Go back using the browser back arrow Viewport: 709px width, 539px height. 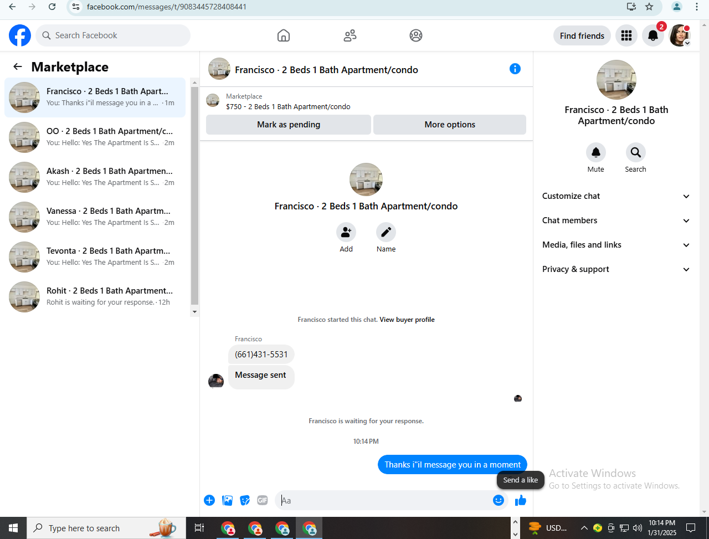(x=12, y=7)
